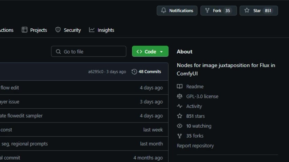Open the Code dropdown arrow

click(x=161, y=52)
